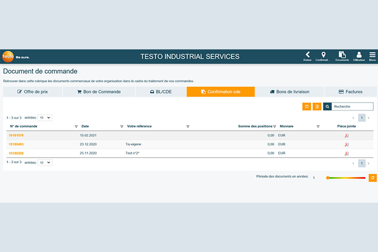The width and height of the screenshot is (378, 252).
Task: Switch to the Factures tab
Action: 351,92
